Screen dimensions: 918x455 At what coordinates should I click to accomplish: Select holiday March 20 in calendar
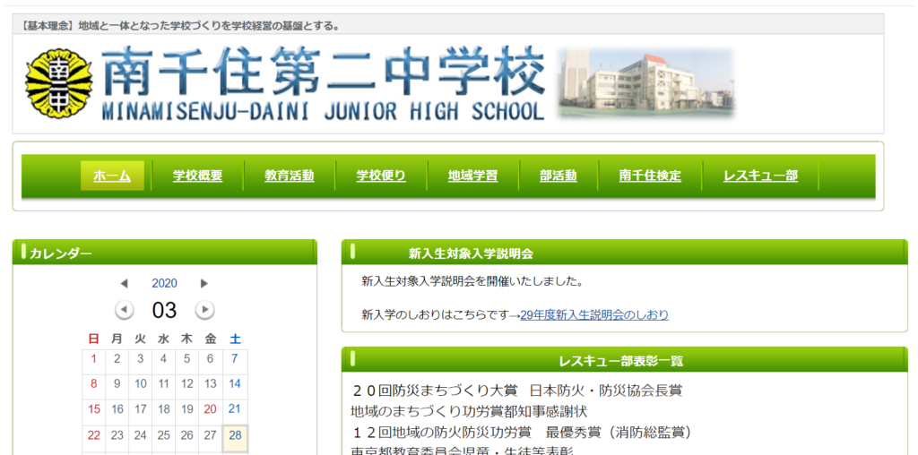[x=210, y=409]
